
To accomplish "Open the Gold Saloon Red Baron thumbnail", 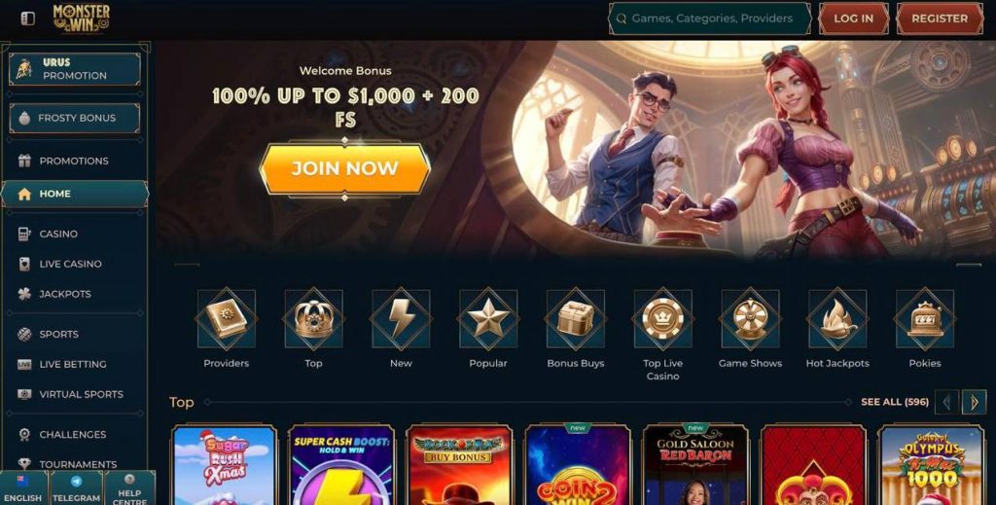I will pos(695,465).
